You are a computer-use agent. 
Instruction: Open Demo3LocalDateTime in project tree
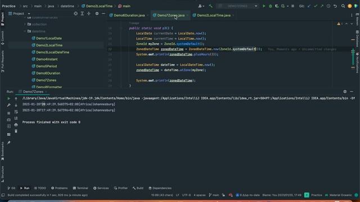click(52, 52)
